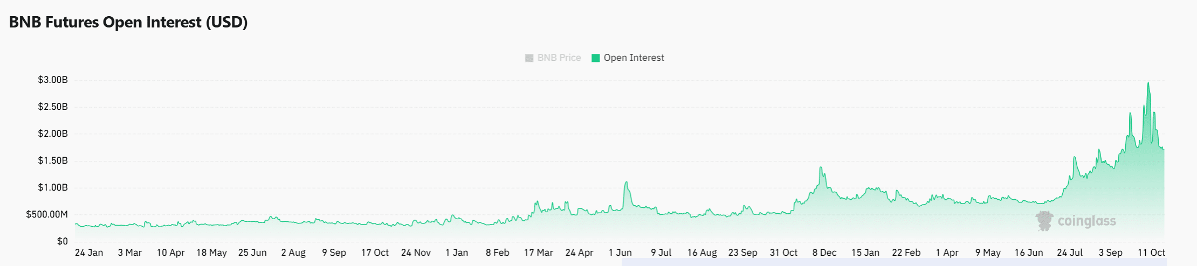The width and height of the screenshot is (1197, 266).
Task: Click the highest peak near 11 Oct
Action: [1148, 83]
